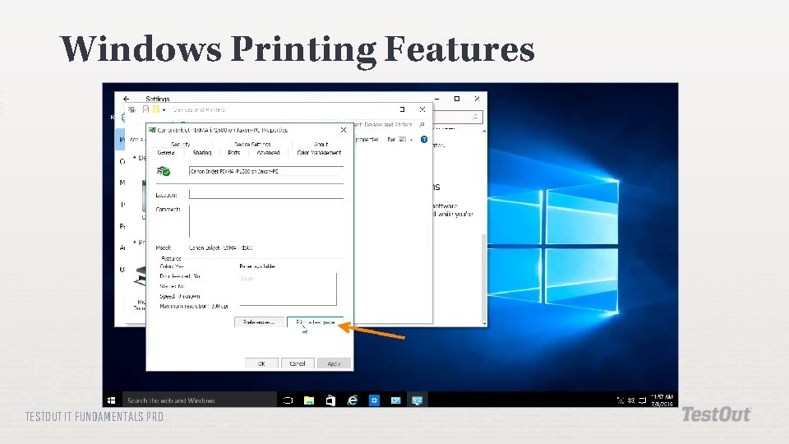Switch to the Ports tab
Image resolution: width=789 pixels, height=444 pixels.
[234, 153]
